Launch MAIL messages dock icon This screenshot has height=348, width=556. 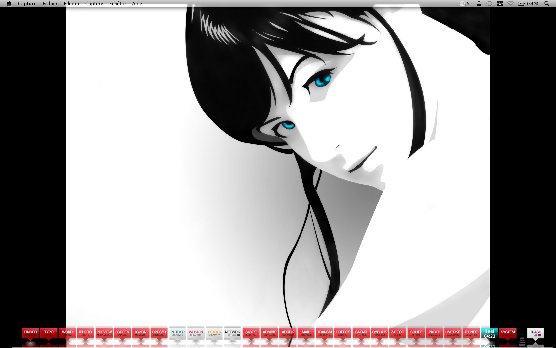pos(306,333)
